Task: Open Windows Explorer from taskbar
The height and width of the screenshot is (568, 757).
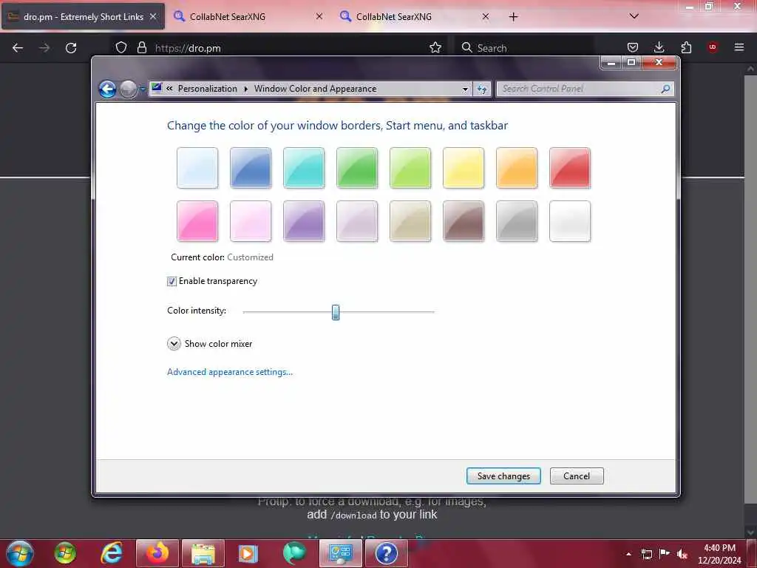Action: 203,553
